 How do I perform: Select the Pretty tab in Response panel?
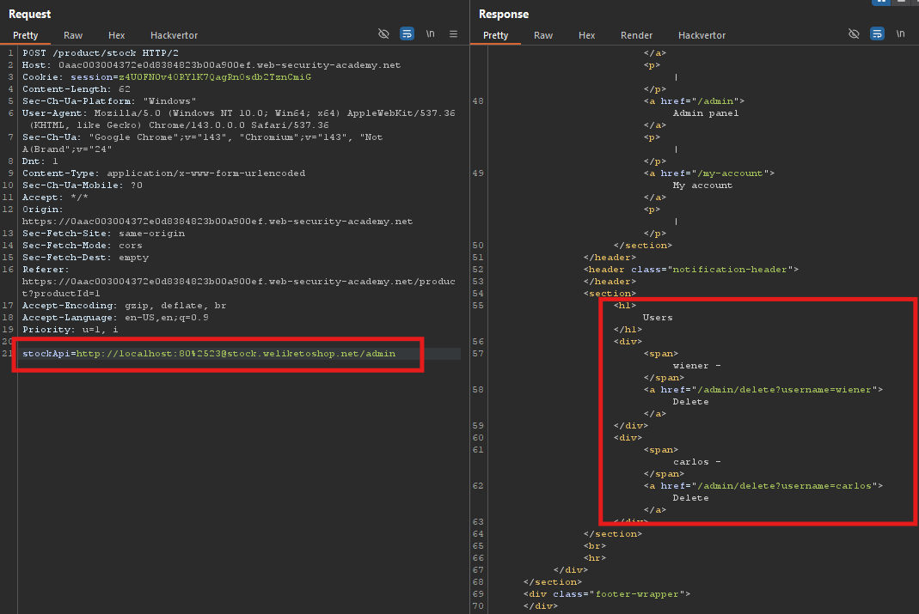[495, 35]
